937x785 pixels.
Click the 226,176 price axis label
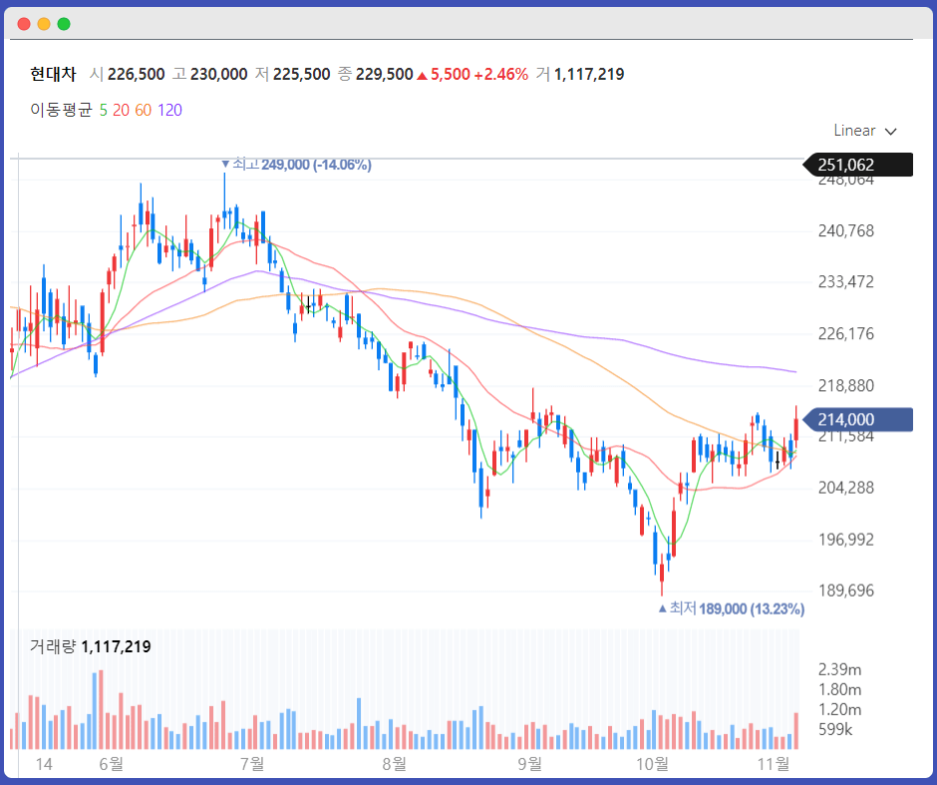coord(845,333)
